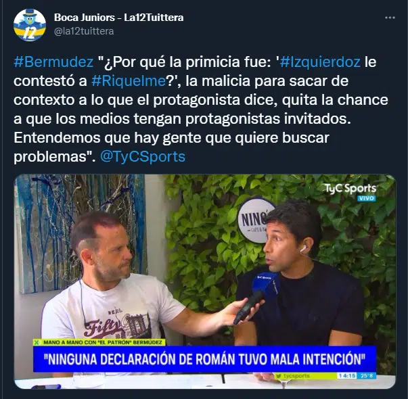Open the #Bermudez hashtag
This screenshot has height=399, width=408.
coord(53,62)
